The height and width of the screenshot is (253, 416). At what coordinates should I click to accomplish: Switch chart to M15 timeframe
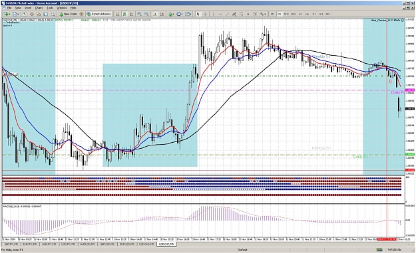pos(286,14)
